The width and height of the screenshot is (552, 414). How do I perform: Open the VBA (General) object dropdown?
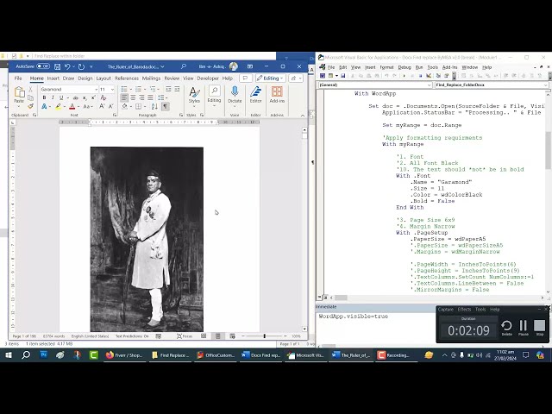click(429, 85)
